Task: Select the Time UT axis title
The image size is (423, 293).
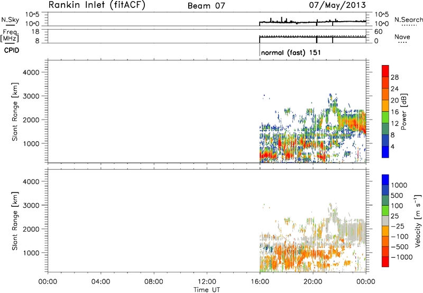Action: coord(207,290)
